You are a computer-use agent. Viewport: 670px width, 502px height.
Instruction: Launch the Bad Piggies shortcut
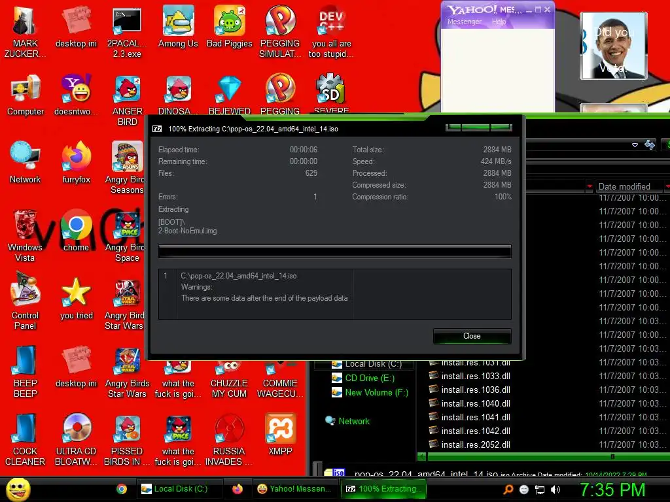(230, 26)
